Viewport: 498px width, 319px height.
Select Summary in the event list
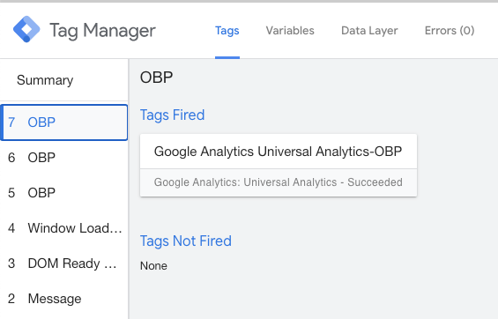coord(45,80)
